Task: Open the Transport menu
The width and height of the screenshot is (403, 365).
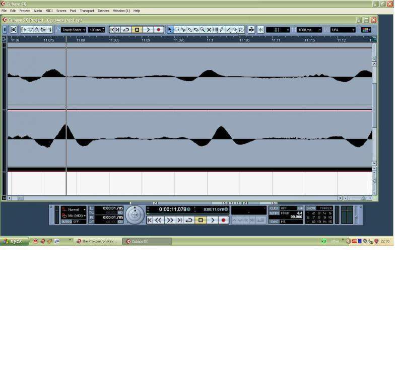Action: click(x=87, y=11)
